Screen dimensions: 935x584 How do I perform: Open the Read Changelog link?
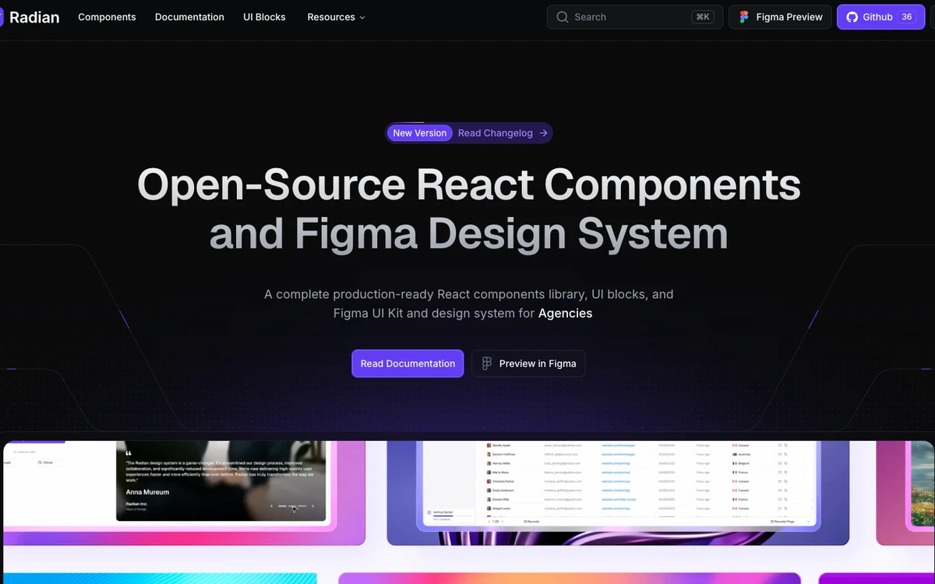[x=496, y=133]
